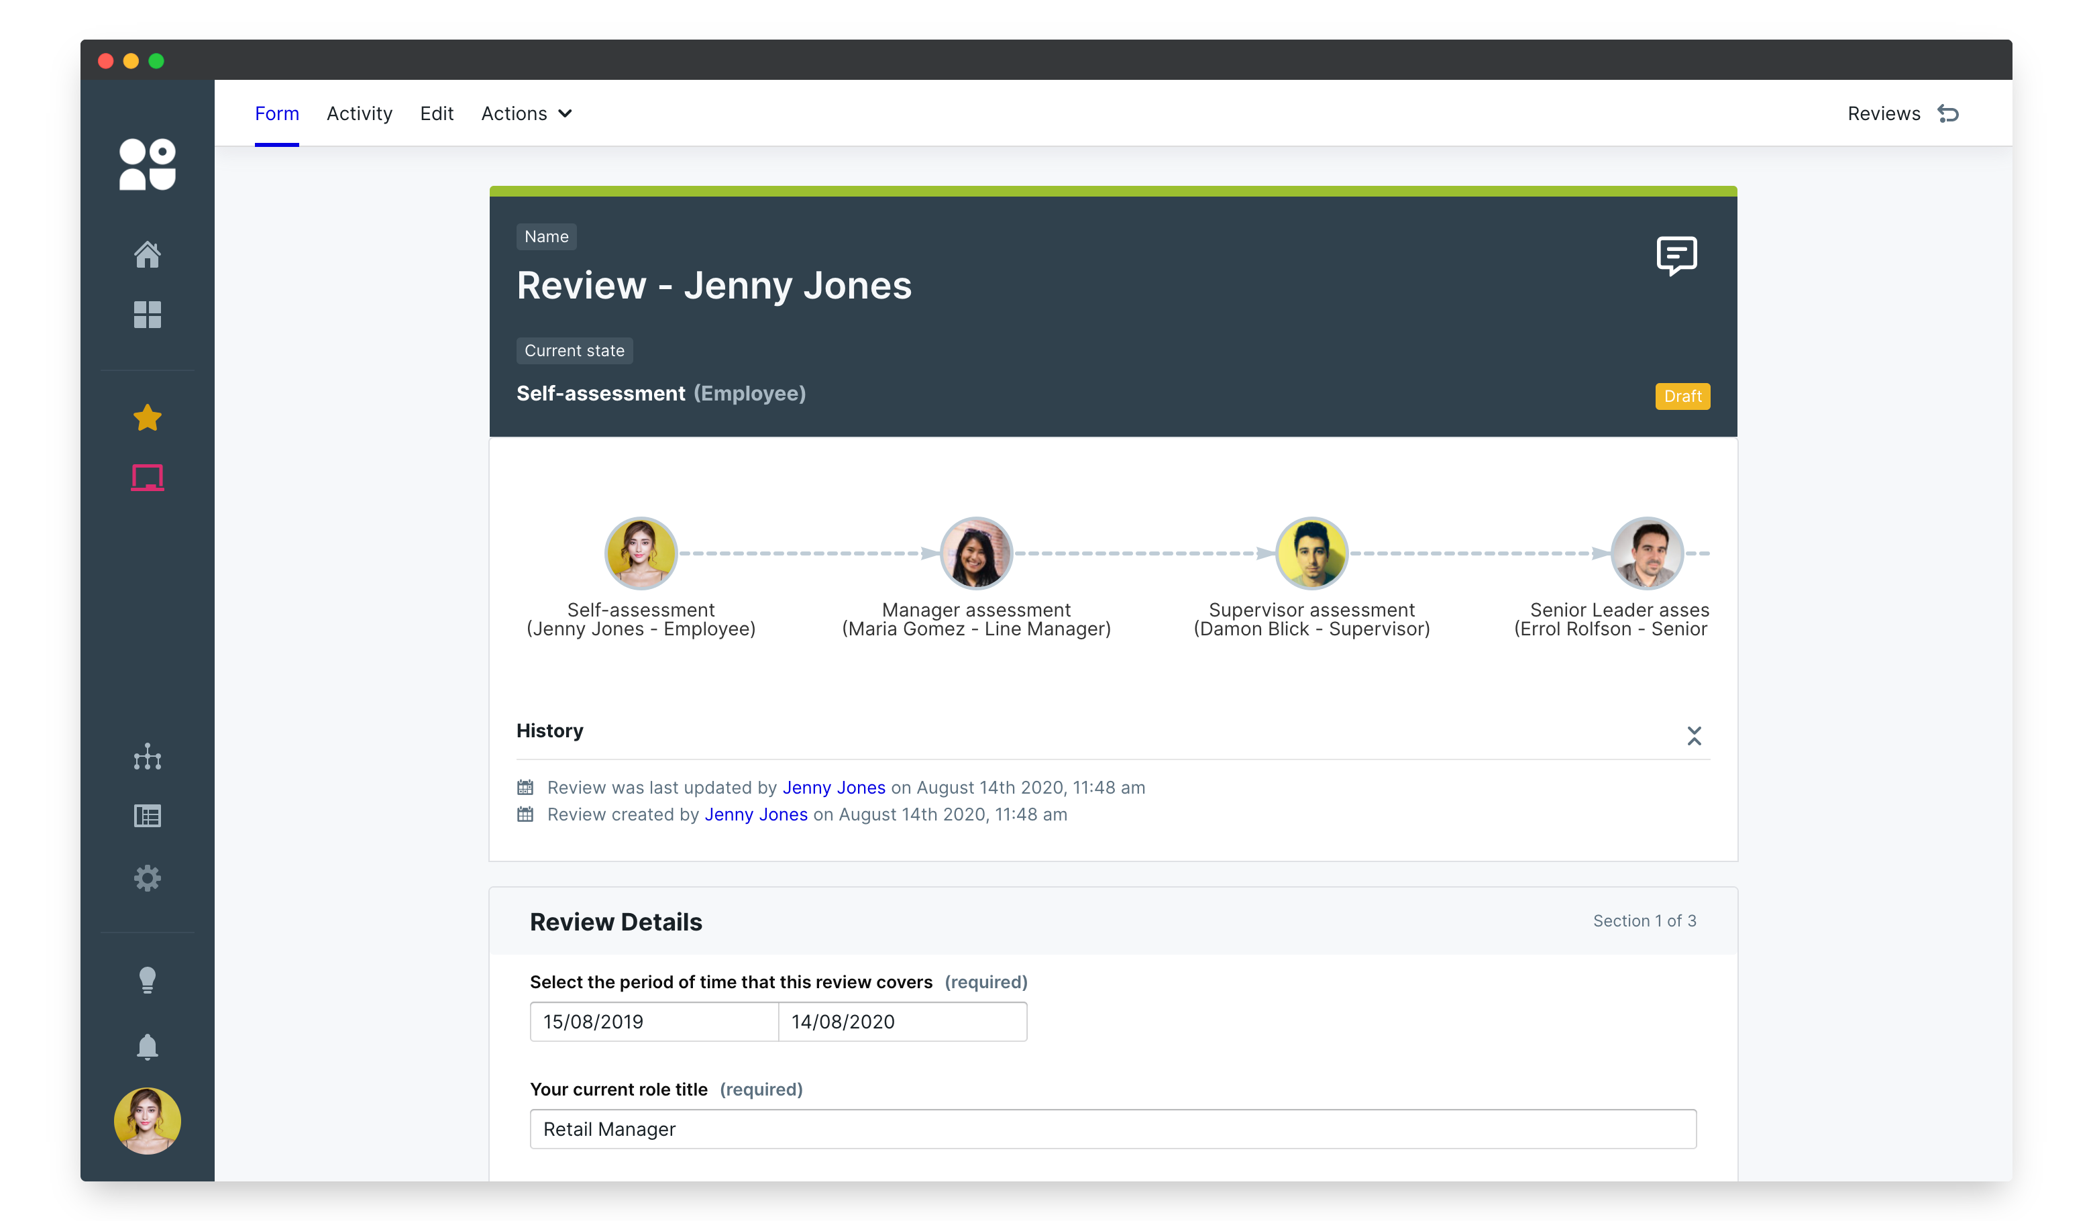The height and width of the screenshot is (1221, 2093).
Task: Open the Home icon in the sidebar
Action: [147, 254]
